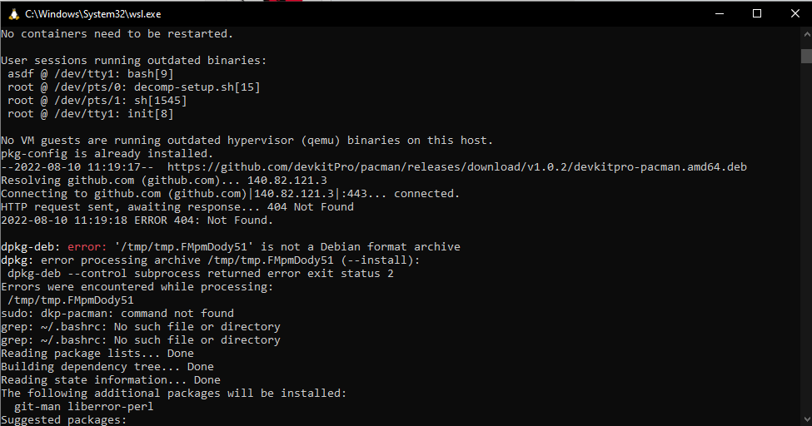Click the Tux penguin icon in title bar
812x426 pixels.
pyautogui.click(x=11, y=13)
